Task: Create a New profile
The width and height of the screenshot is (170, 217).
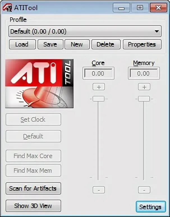Action: click(x=77, y=44)
